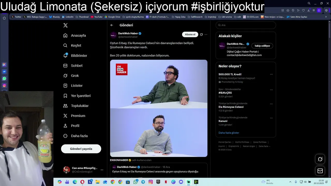This screenshot has width=331, height=186.
Task: Open Telegram in taskbar
Action: [x=143, y=182]
